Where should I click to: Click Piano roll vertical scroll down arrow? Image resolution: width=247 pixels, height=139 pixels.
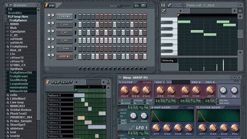tap(240, 53)
